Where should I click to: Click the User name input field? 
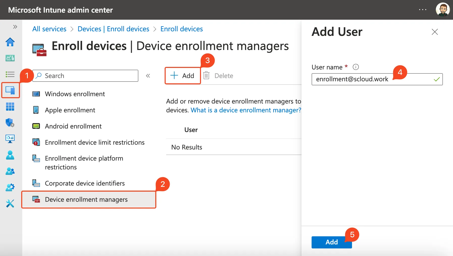(x=377, y=79)
